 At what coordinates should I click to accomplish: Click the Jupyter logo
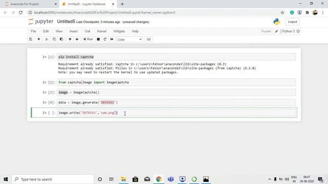(x=41, y=21)
